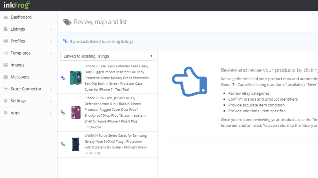Click 'Provide additional item specifics' bullet

pyautogui.click(x=257, y=111)
